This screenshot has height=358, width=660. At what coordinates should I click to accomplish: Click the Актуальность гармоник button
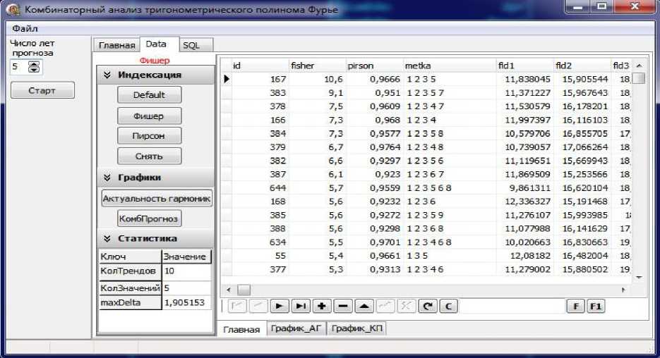pos(156,199)
